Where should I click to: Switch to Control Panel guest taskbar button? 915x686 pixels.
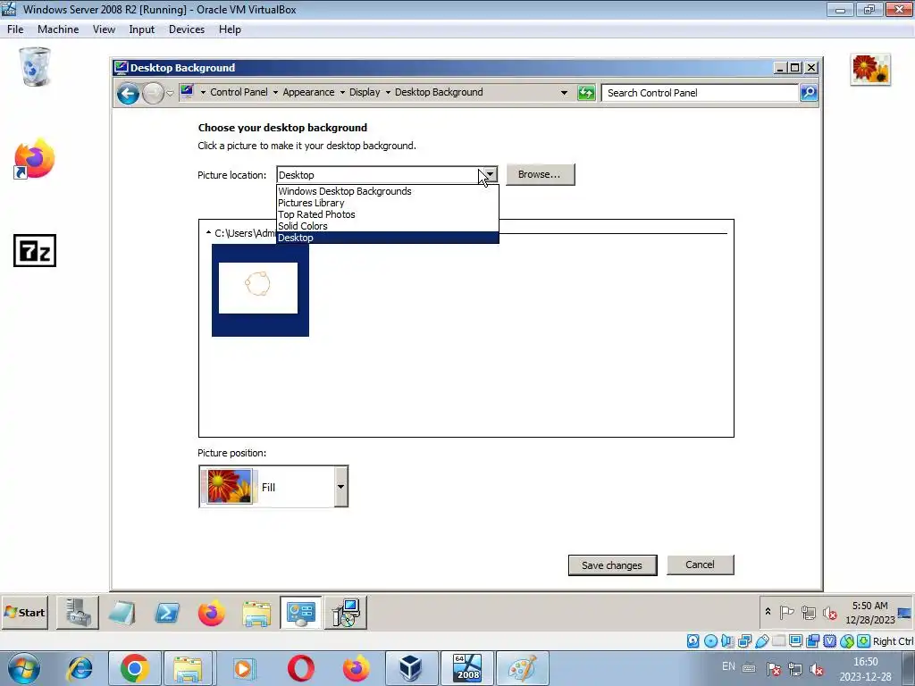pos(300,613)
